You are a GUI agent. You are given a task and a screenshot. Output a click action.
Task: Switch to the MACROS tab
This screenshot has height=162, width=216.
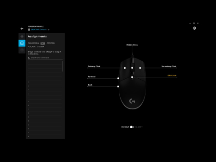pos(31,47)
